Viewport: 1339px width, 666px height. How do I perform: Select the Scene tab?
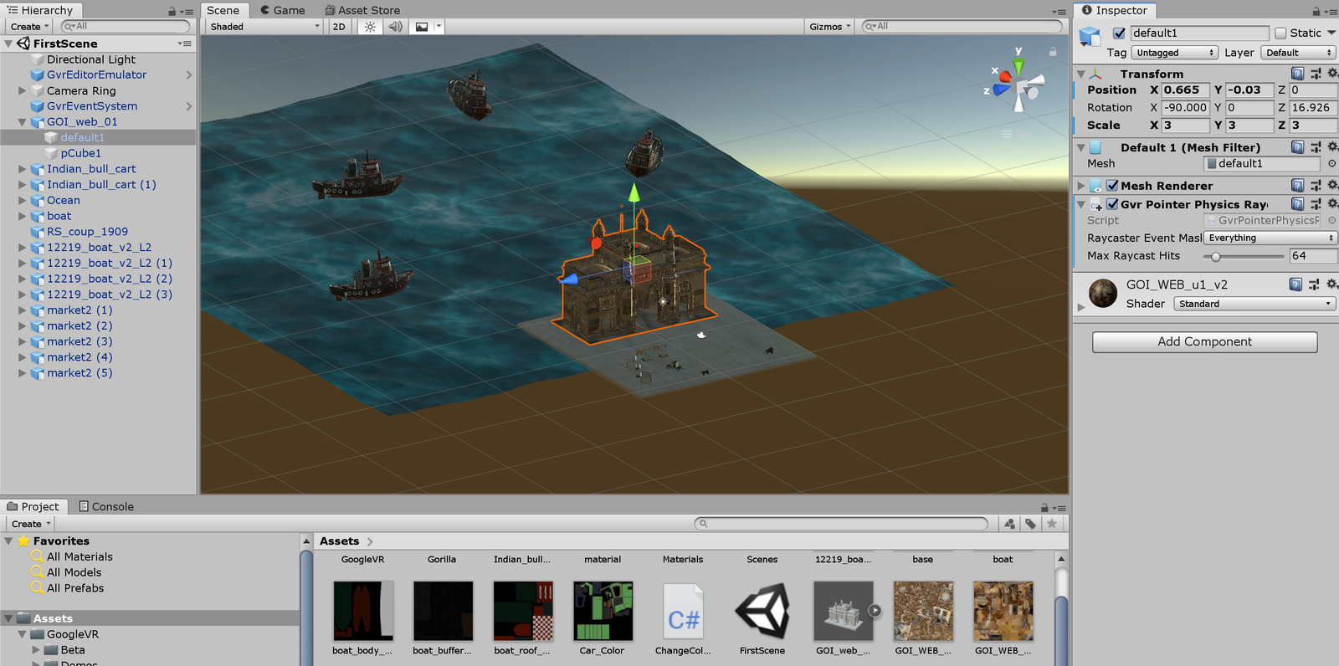coord(223,10)
